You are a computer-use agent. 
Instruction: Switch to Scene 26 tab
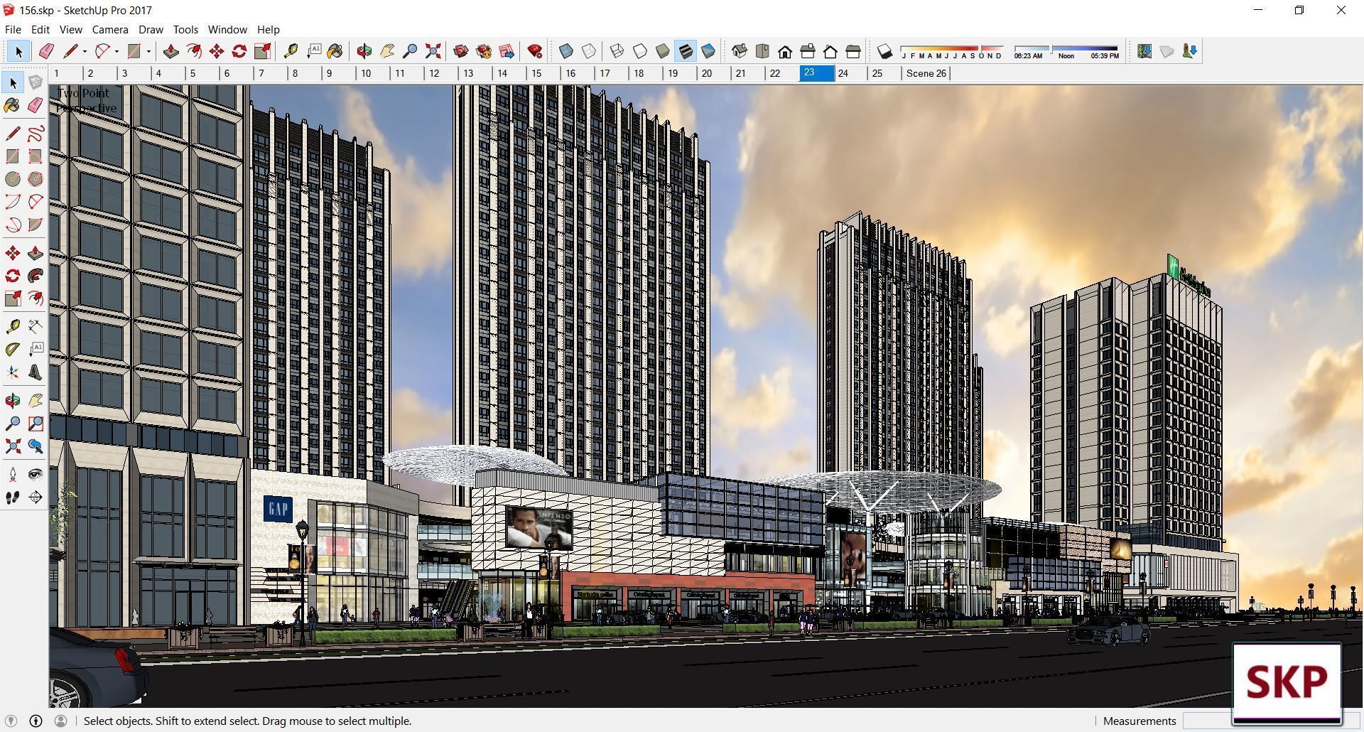point(926,73)
